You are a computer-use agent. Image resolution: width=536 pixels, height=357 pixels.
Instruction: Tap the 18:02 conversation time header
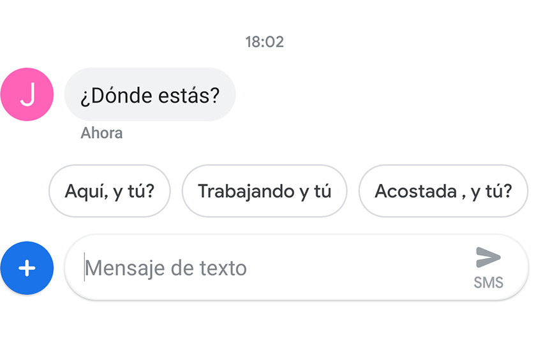264,42
